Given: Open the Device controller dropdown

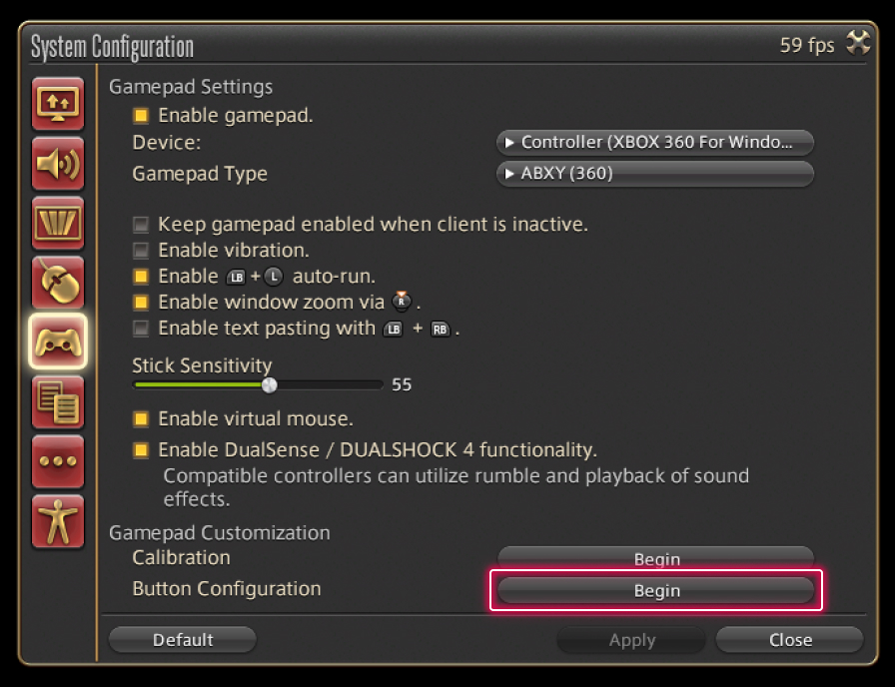Looking at the screenshot, I should click(x=655, y=143).
